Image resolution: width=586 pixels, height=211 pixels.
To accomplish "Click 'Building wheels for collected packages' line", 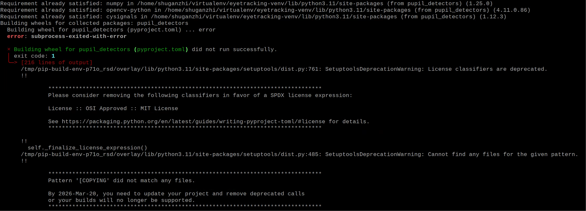I will pos(94,23).
